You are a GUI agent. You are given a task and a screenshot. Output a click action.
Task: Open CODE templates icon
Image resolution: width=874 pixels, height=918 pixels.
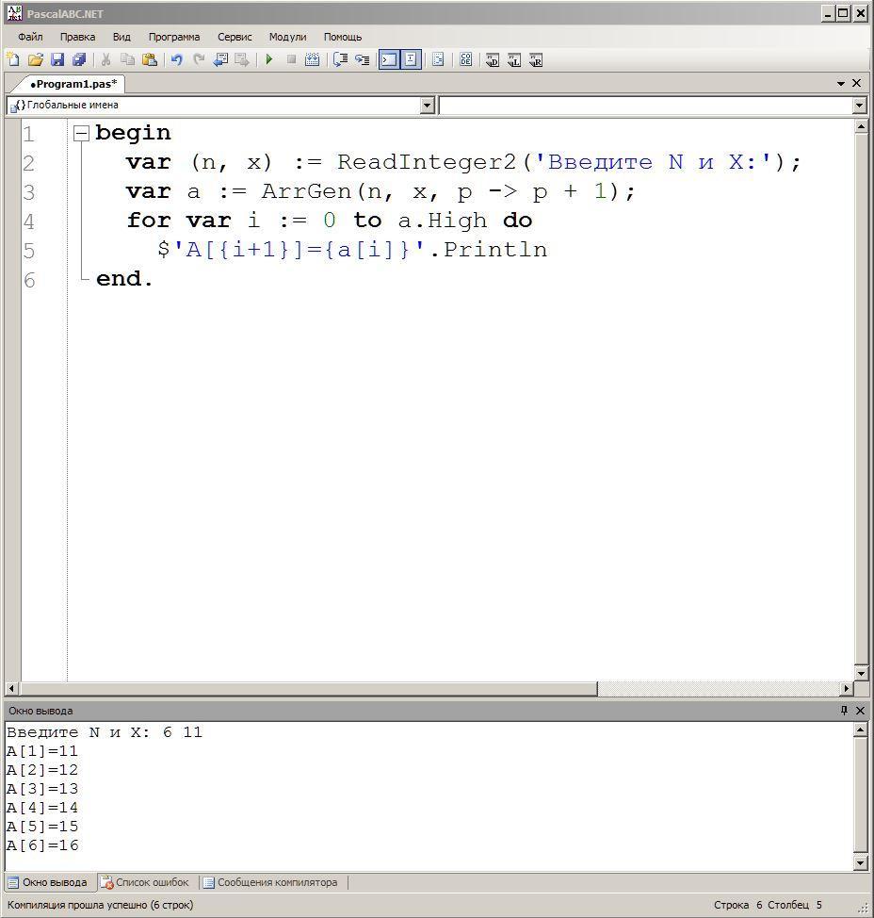(x=465, y=59)
